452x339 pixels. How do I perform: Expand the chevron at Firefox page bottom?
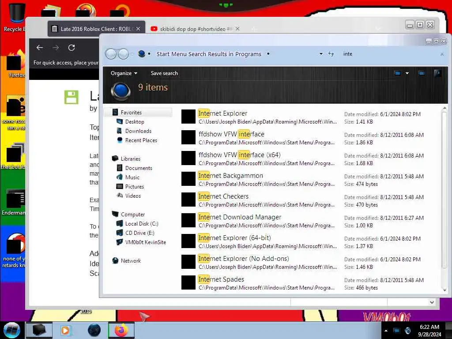pyautogui.click(x=432, y=302)
